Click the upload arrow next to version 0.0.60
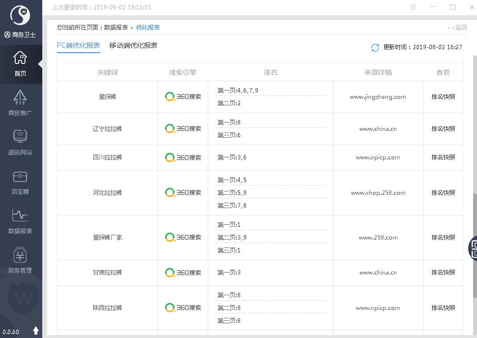 [36, 331]
